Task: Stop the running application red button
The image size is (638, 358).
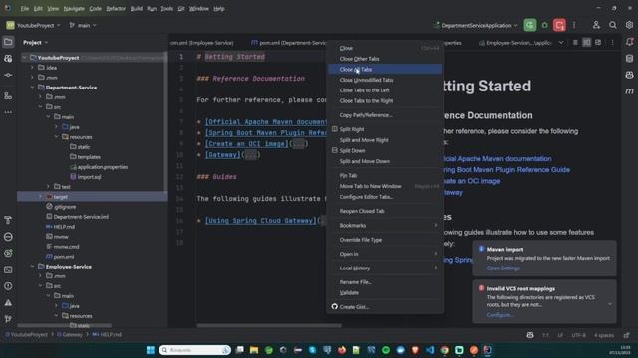Action: 559,25
